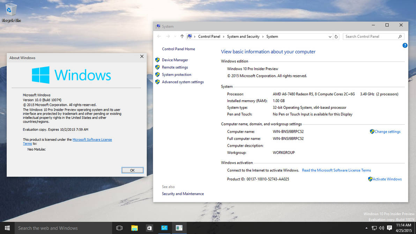Click the computer icon in address bar
The image size is (416, 234).
(190, 36)
